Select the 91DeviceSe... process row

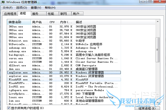pos(64,44)
